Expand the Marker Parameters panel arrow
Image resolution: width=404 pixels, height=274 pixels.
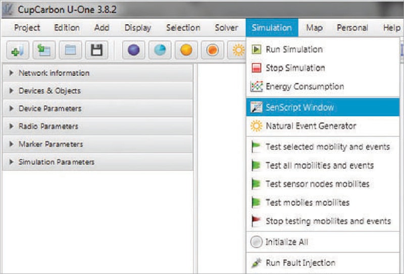pyautogui.click(x=11, y=144)
